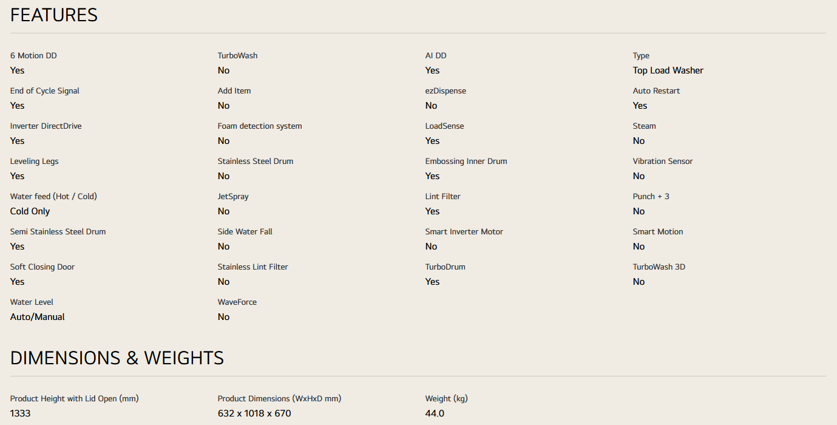This screenshot has width=837, height=425.
Task: Click the AI DD feature label
Action: [436, 56]
